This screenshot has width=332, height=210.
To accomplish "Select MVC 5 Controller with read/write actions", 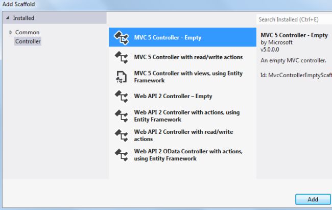I will click(188, 57).
